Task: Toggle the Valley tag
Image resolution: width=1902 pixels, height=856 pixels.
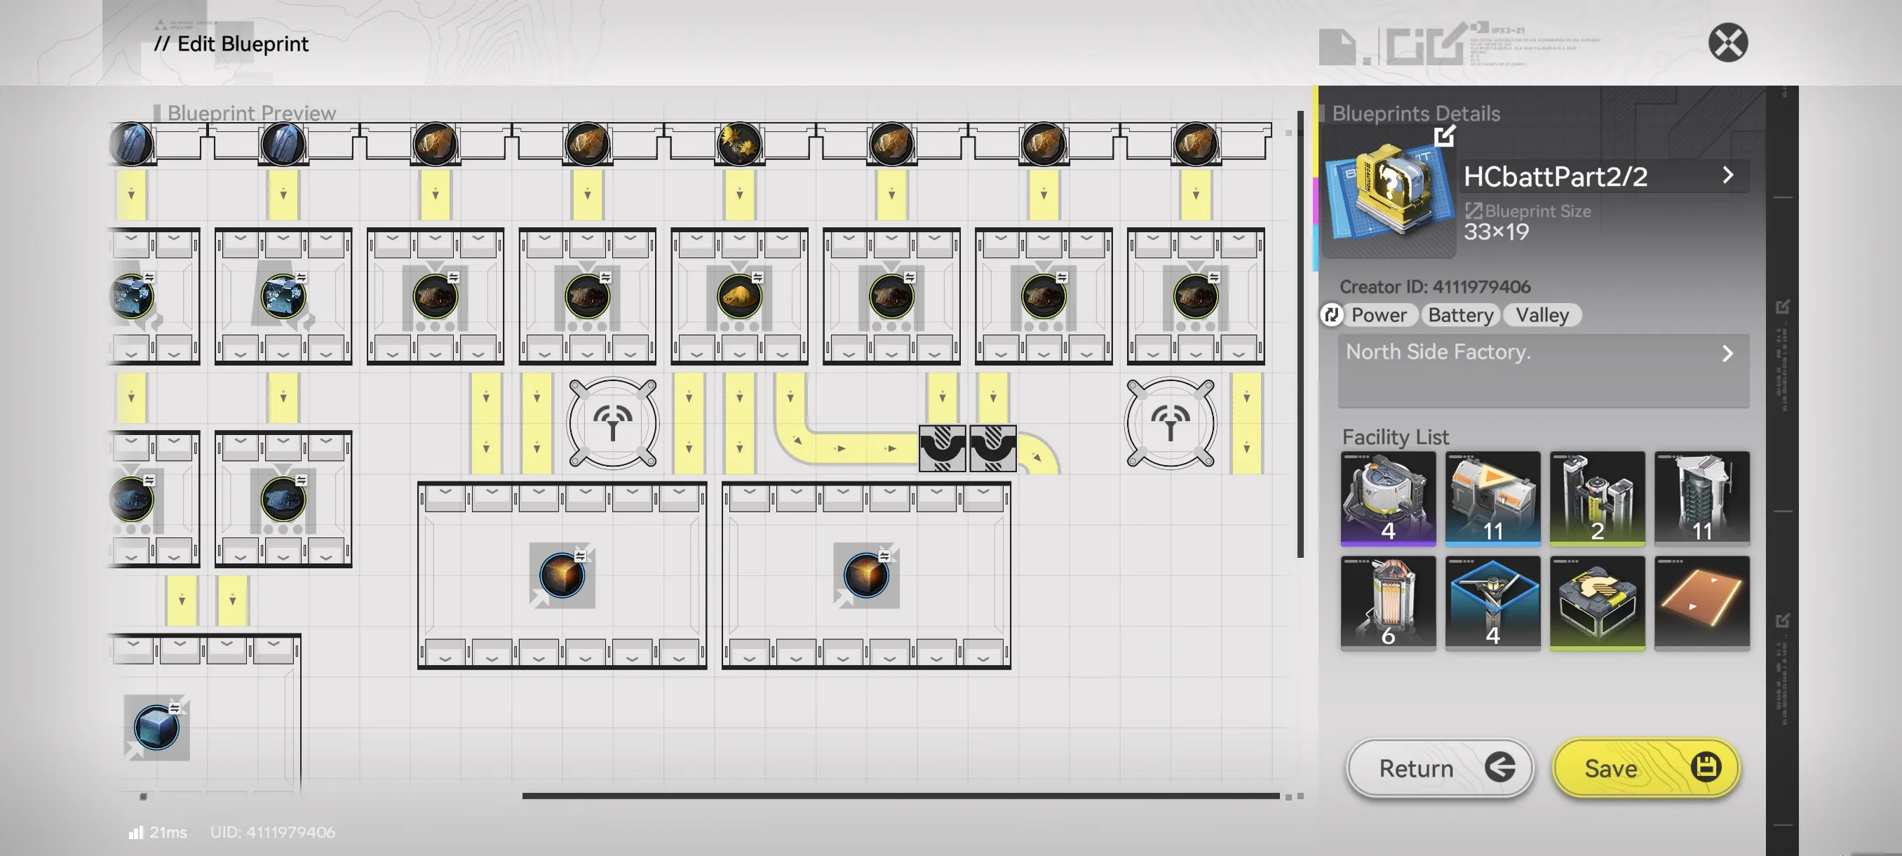Action: [1542, 315]
